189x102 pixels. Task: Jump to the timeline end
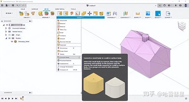tap(16, 99)
